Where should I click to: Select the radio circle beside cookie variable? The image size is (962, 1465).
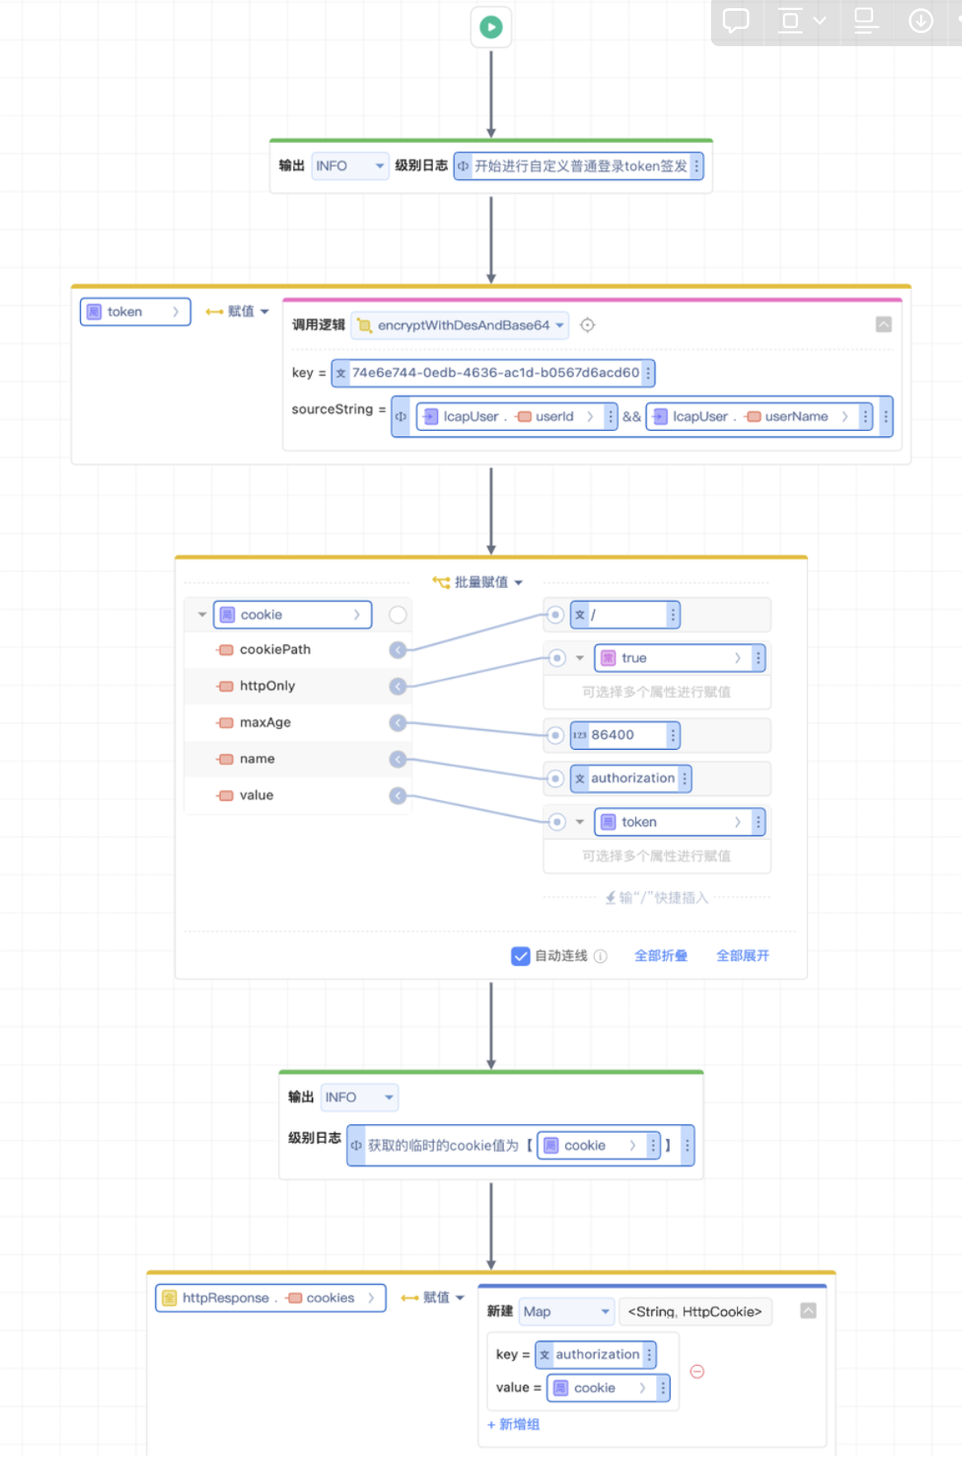[398, 614]
